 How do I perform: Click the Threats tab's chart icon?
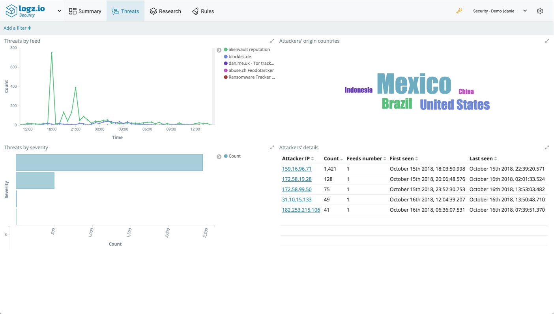click(x=116, y=11)
